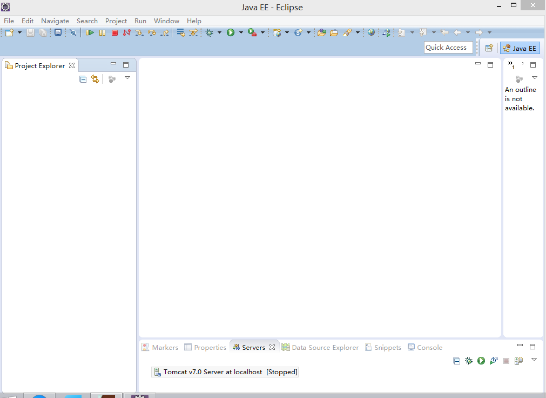
Task: Start the server in debug mode
Action: (x=469, y=361)
